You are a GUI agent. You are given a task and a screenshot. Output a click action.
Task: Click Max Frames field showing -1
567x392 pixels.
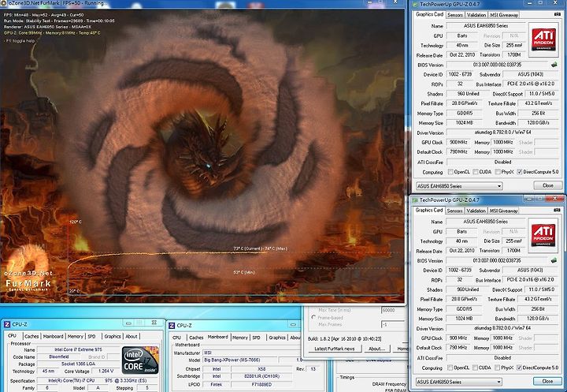(x=392, y=324)
